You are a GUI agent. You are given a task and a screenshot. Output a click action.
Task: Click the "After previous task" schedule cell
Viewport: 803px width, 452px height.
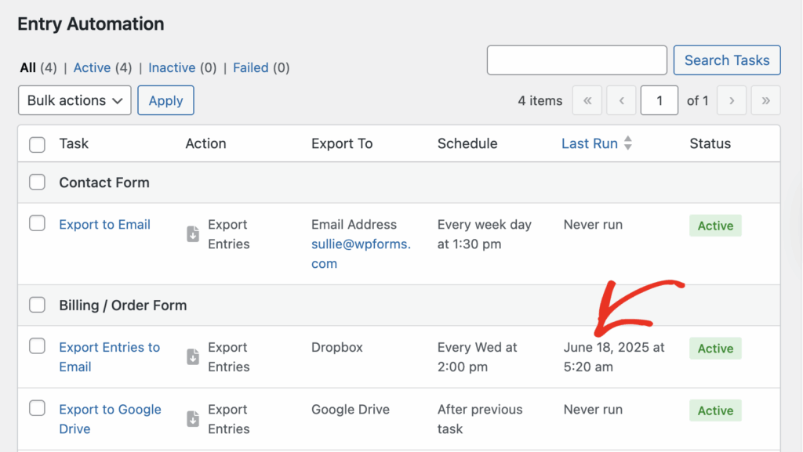479,419
